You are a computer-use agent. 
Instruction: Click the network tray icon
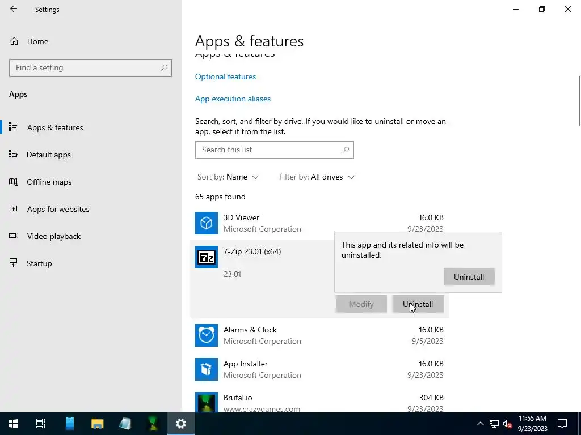tap(494, 424)
